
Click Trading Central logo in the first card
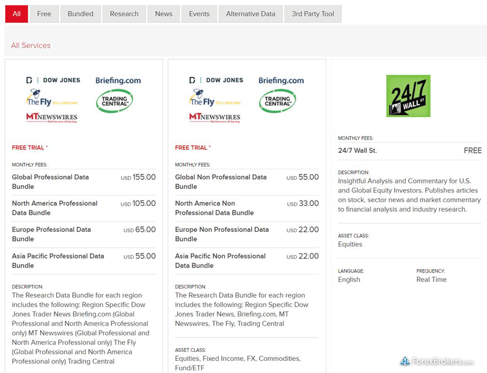[x=114, y=101]
